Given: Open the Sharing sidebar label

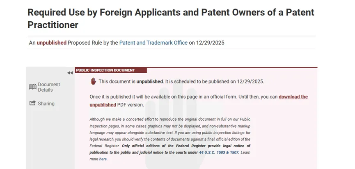Looking at the screenshot, I should (46, 104).
